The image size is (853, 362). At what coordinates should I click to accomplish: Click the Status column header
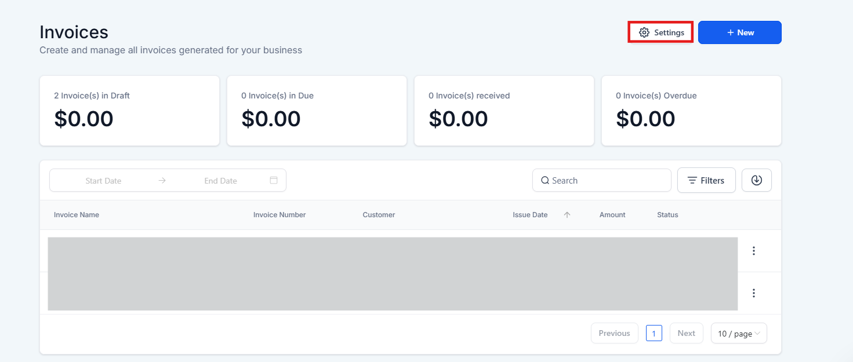667,215
